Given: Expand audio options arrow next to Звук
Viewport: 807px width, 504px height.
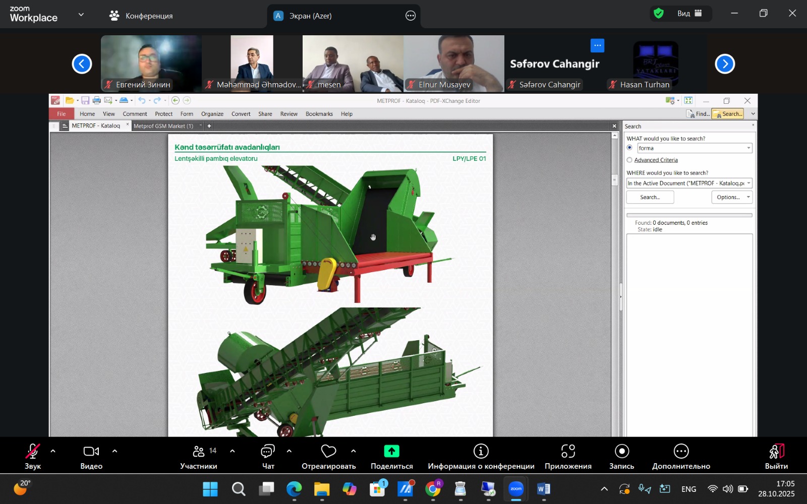Looking at the screenshot, I should click(53, 451).
